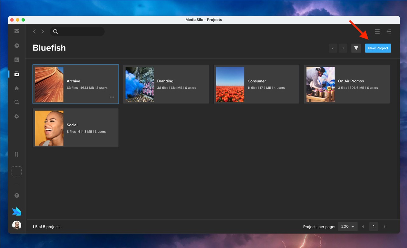Open the sort filter icon button

[x=356, y=48]
